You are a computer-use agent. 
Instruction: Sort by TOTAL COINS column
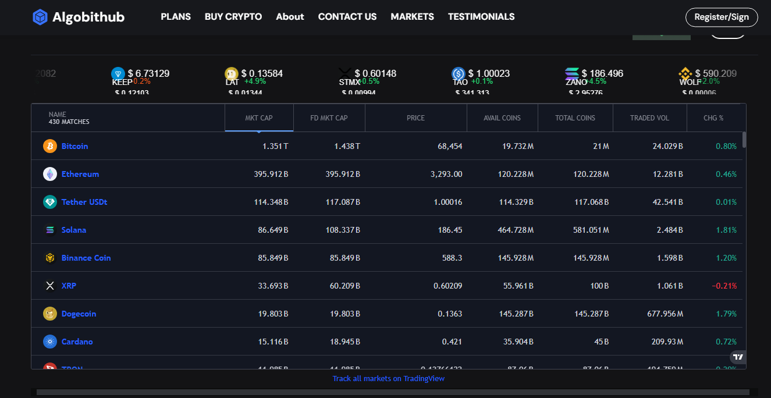[575, 118]
